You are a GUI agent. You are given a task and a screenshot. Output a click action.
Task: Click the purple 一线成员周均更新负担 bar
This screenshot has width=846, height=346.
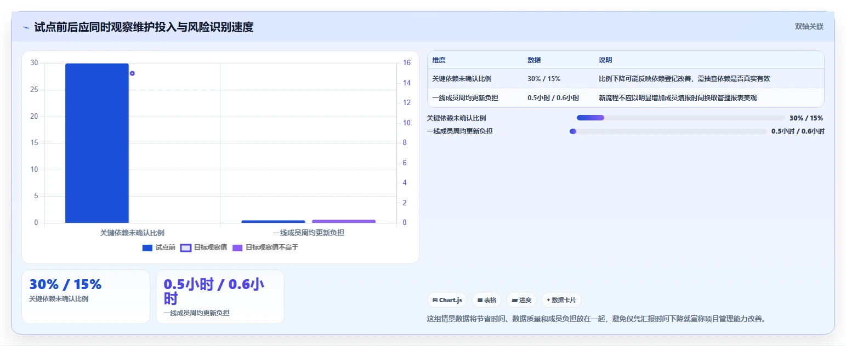point(344,221)
